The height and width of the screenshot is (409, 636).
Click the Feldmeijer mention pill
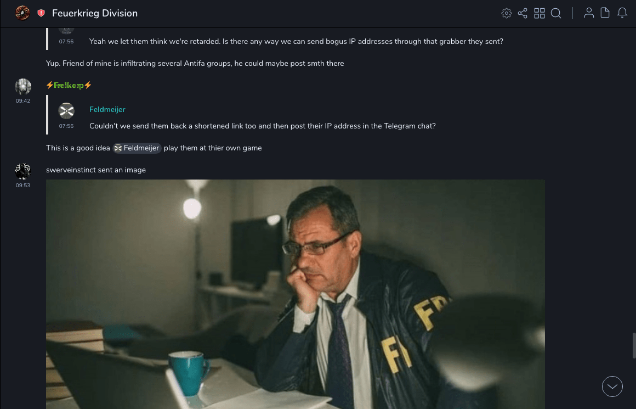[x=137, y=148]
